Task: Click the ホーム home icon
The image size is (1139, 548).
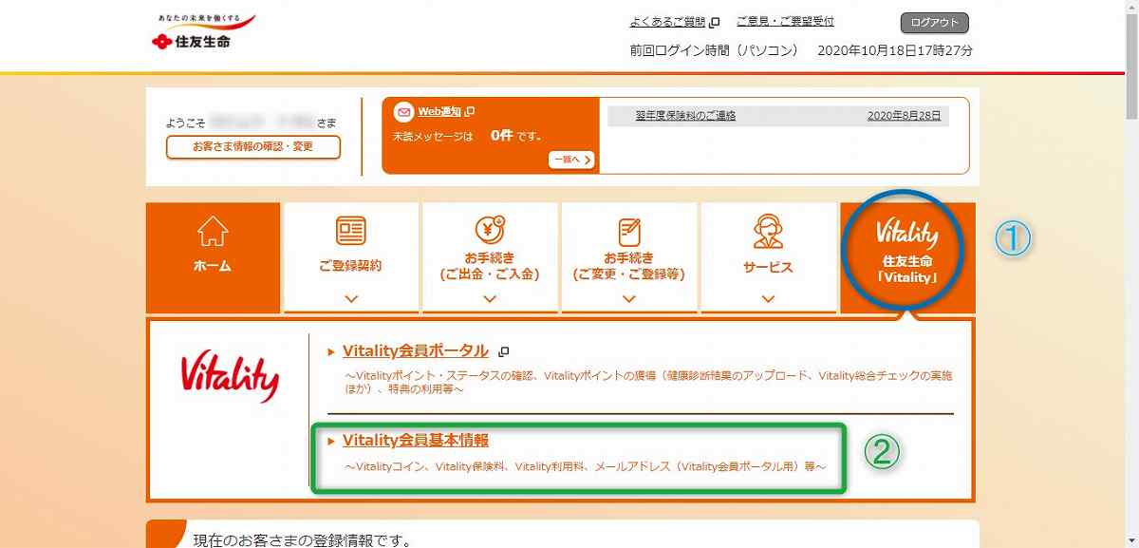Action: [x=213, y=231]
